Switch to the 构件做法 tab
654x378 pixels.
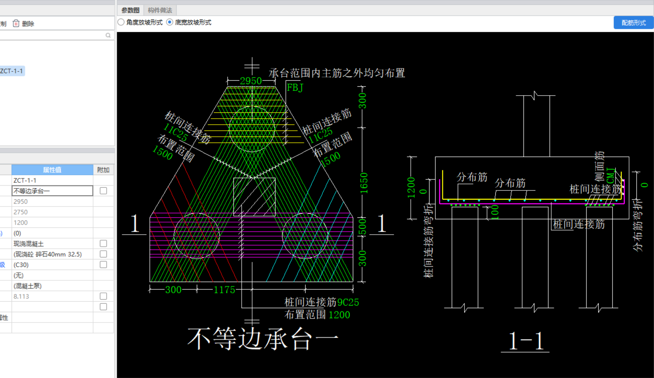[x=160, y=10]
